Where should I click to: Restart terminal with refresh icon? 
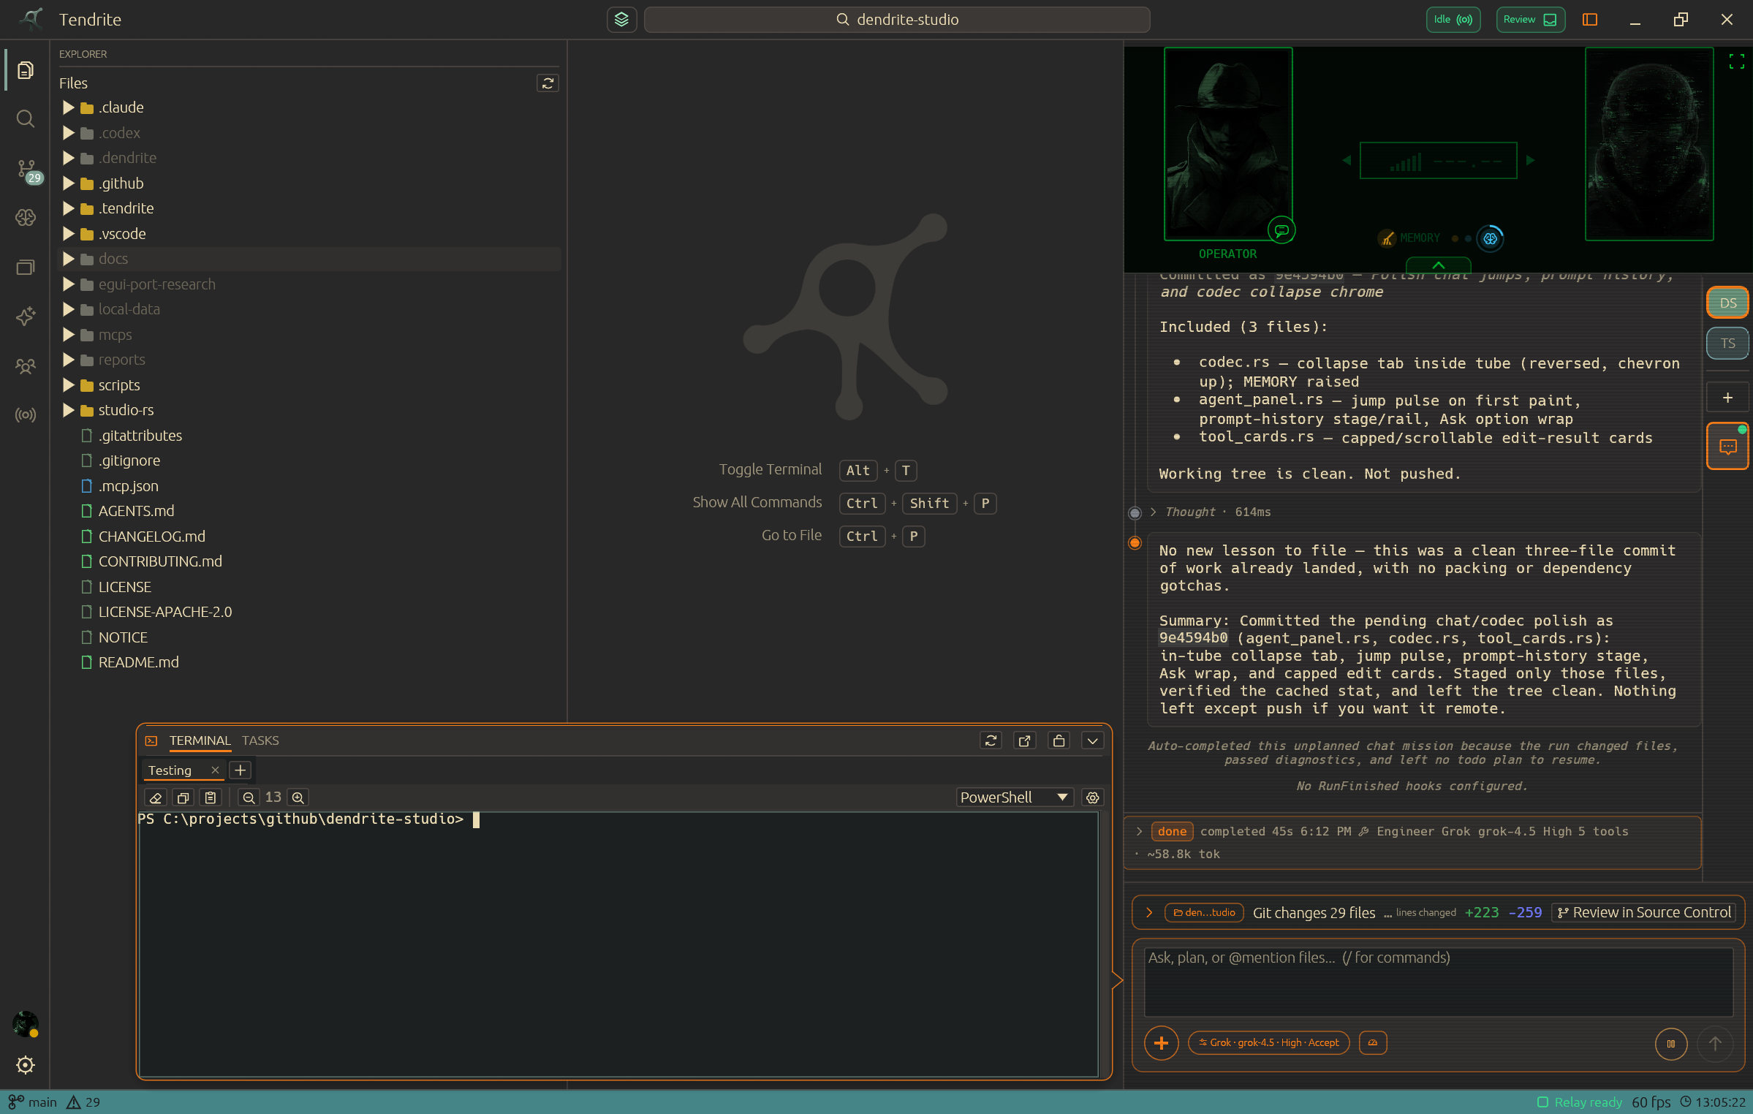pyautogui.click(x=991, y=740)
